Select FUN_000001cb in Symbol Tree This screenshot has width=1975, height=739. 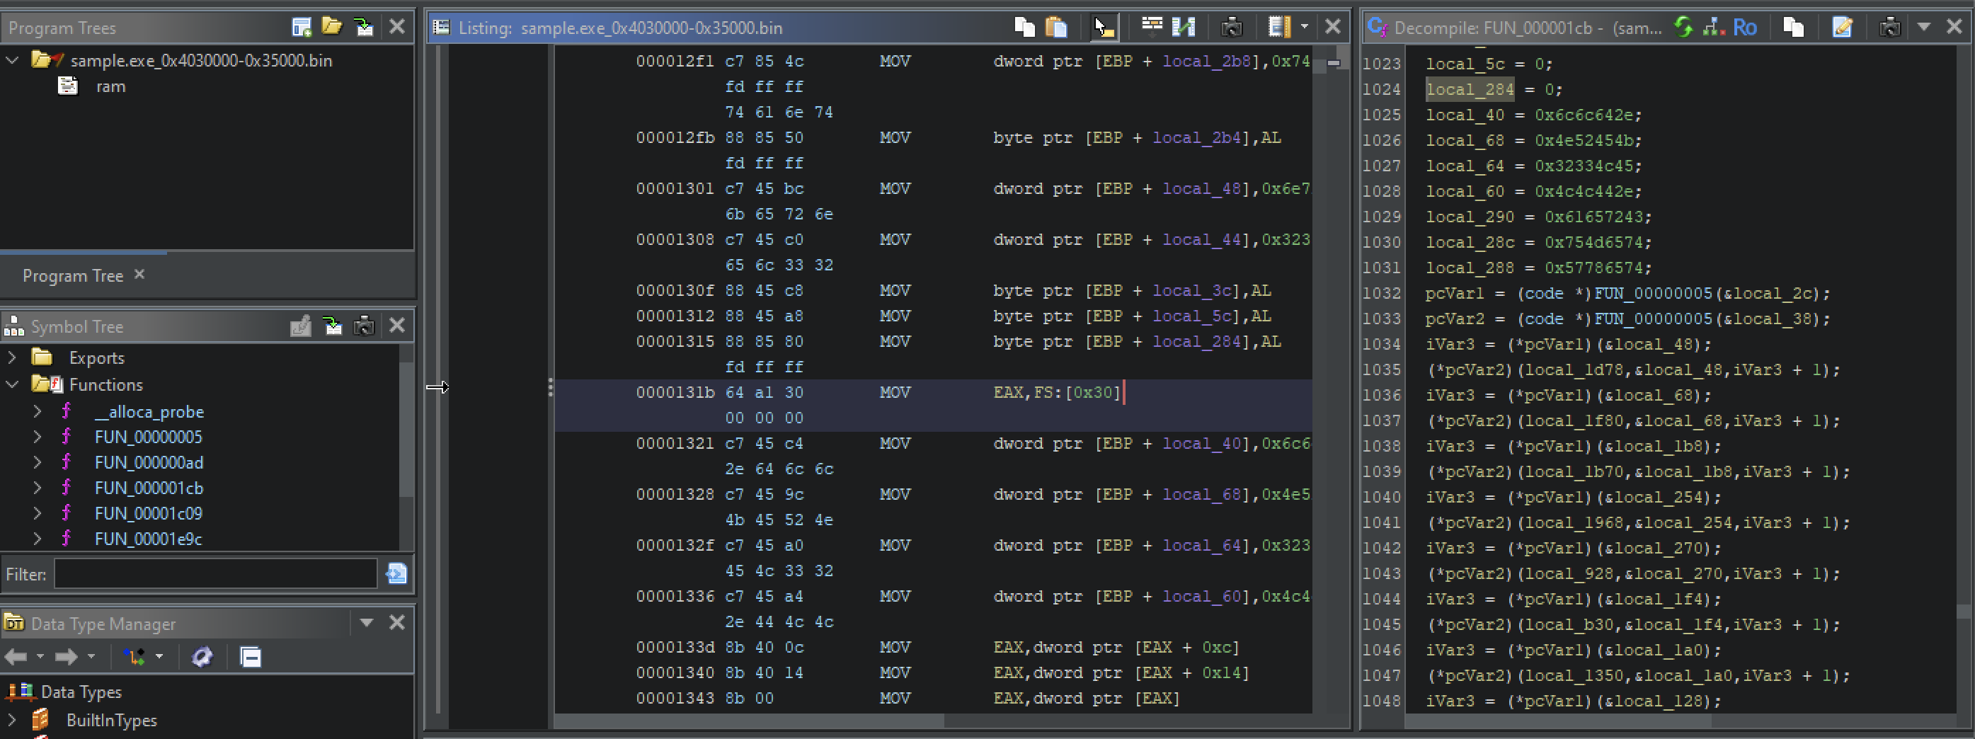[x=149, y=488]
